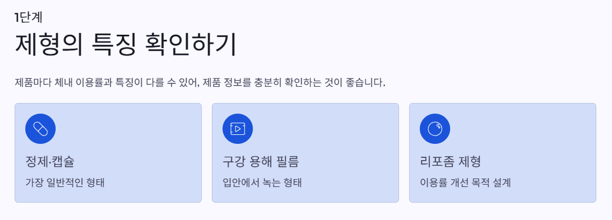Click the 제형의 특징 확인하기 heading

click(x=126, y=45)
